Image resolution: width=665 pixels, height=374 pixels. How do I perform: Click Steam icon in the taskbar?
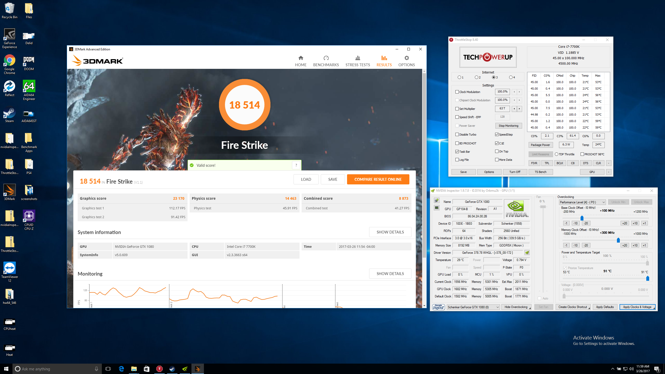tap(172, 369)
